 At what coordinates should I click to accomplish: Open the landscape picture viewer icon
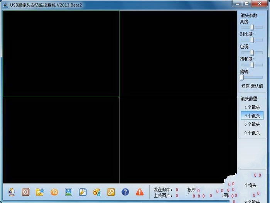click(69, 192)
